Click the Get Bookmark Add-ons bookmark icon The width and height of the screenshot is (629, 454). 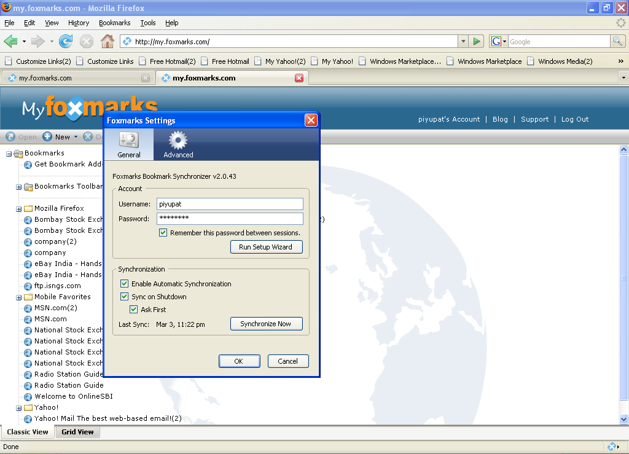28,165
